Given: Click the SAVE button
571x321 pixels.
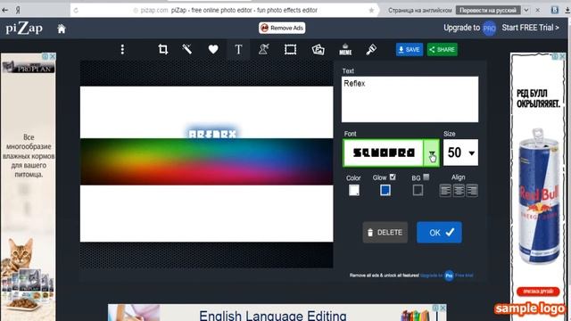Looking at the screenshot, I should point(410,50).
